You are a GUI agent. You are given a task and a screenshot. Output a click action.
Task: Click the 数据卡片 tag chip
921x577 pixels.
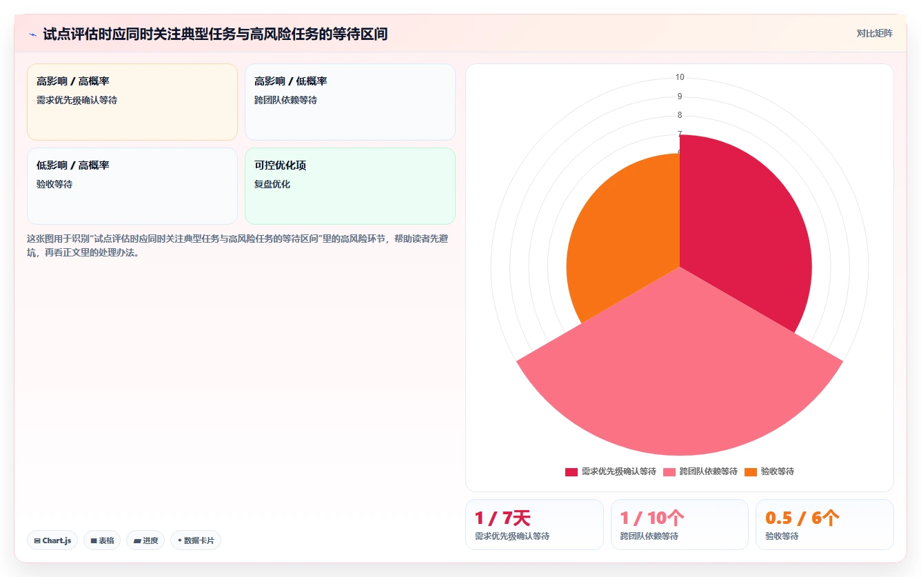(x=196, y=540)
